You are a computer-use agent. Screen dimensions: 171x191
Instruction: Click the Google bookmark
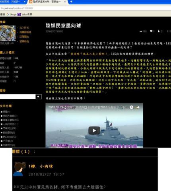(12, 14)
